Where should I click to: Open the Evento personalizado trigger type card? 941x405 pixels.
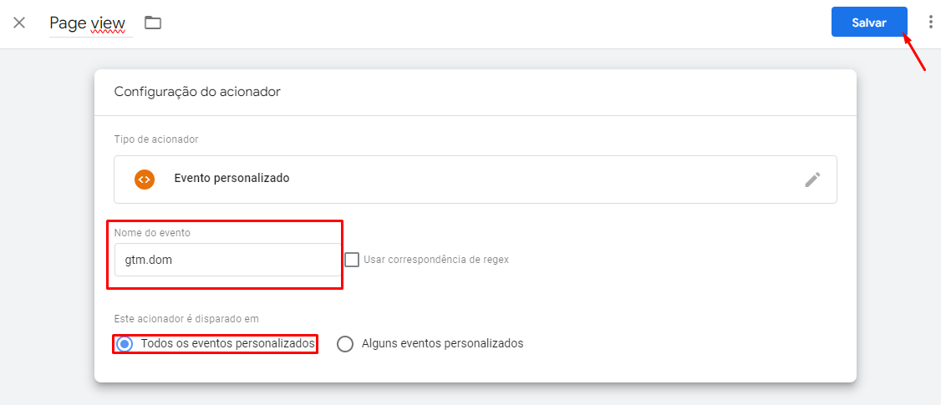[476, 180]
